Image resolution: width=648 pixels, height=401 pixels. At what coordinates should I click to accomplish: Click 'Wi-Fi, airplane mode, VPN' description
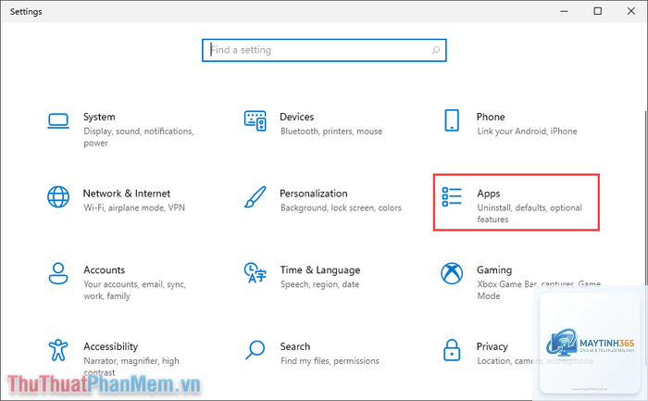coord(134,207)
